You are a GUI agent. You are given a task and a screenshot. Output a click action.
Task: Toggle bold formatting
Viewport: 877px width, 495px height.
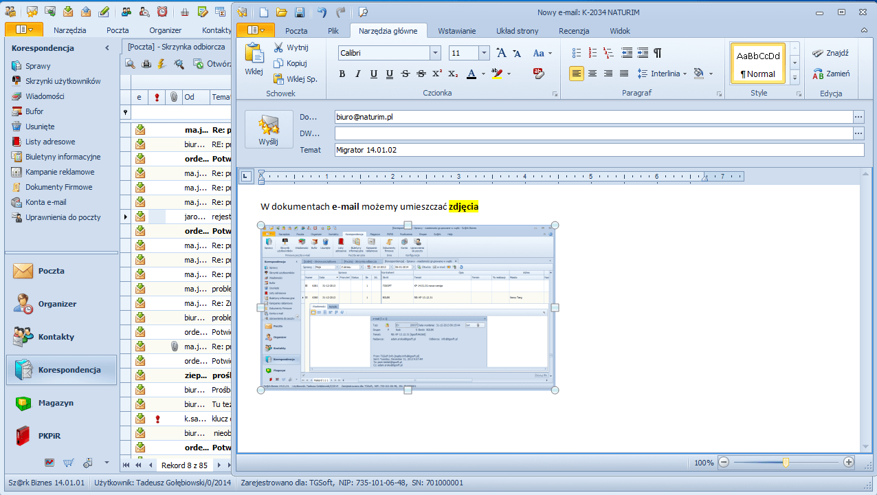[x=342, y=74]
